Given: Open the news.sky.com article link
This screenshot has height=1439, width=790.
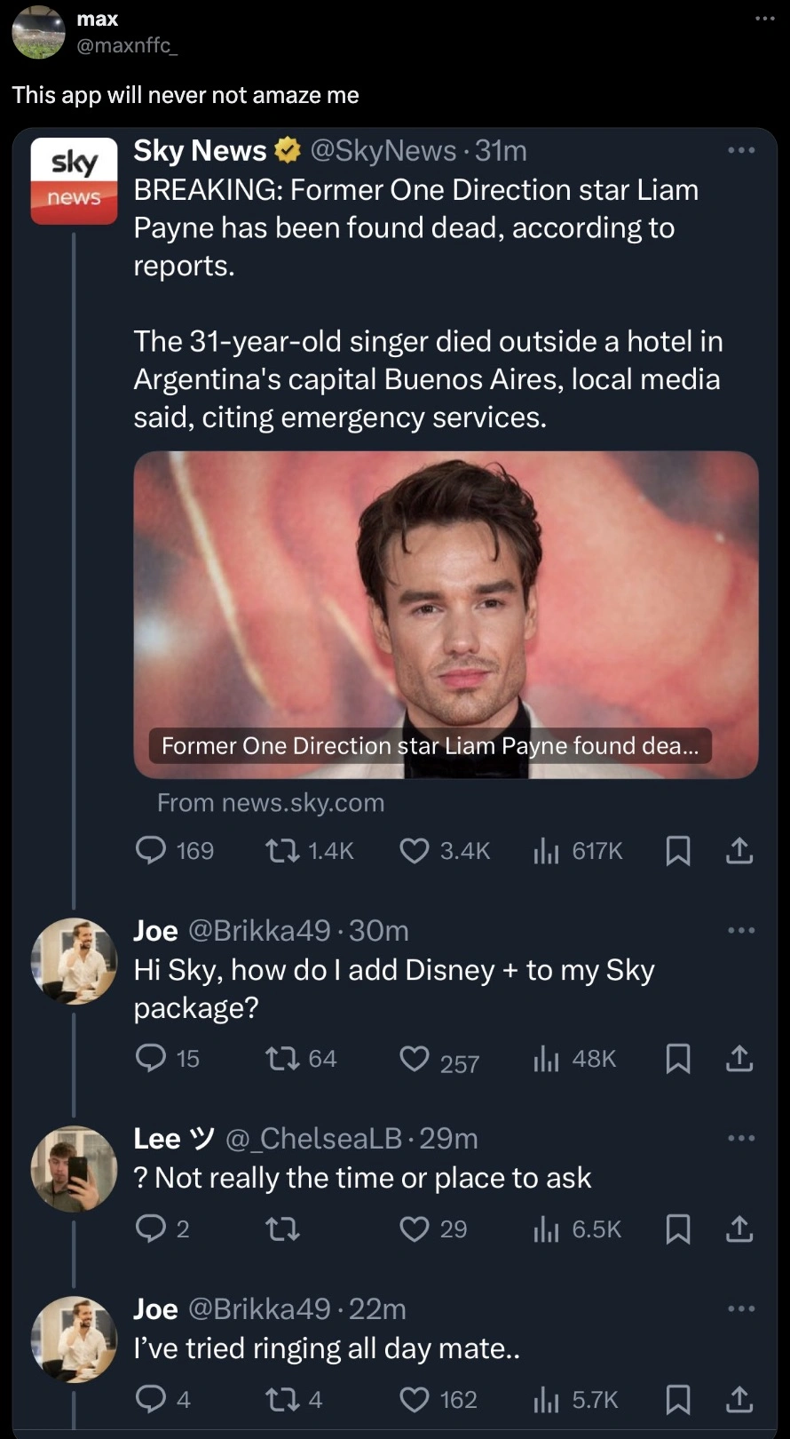Looking at the screenshot, I should tap(271, 803).
